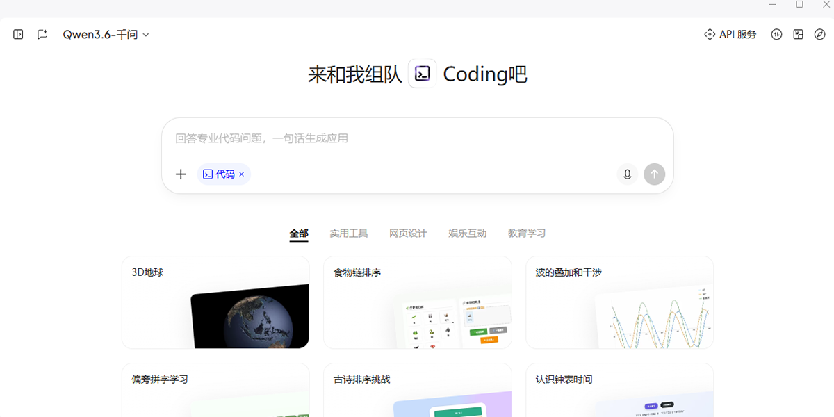The height and width of the screenshot is (417, 834).
Task: Open the 波的叠加和干涉 card
Action: tap(620, 302)
